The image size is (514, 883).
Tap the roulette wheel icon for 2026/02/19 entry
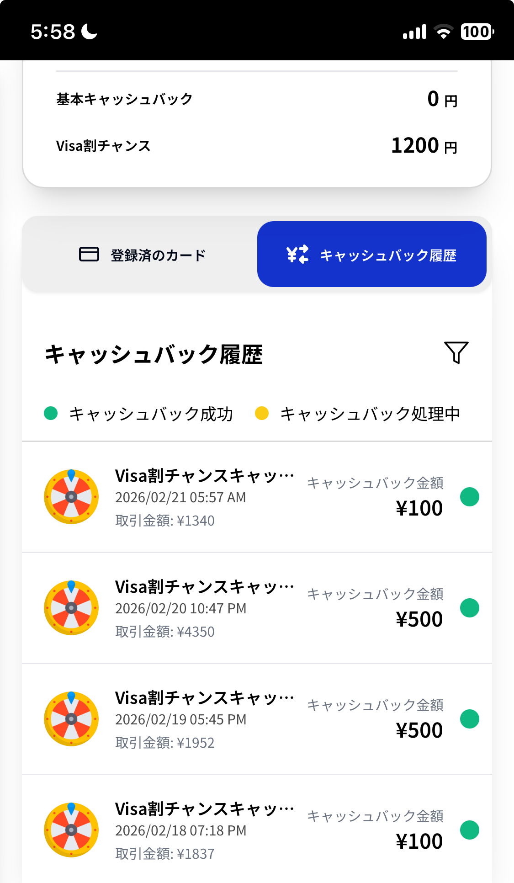pos(71,719)
